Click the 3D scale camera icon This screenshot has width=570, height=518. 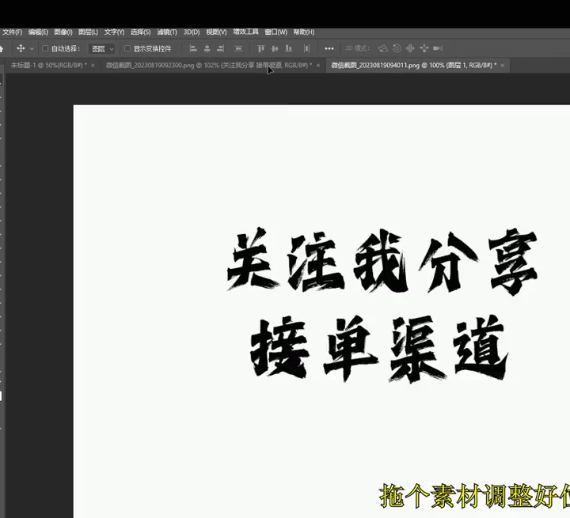point(438,48)
